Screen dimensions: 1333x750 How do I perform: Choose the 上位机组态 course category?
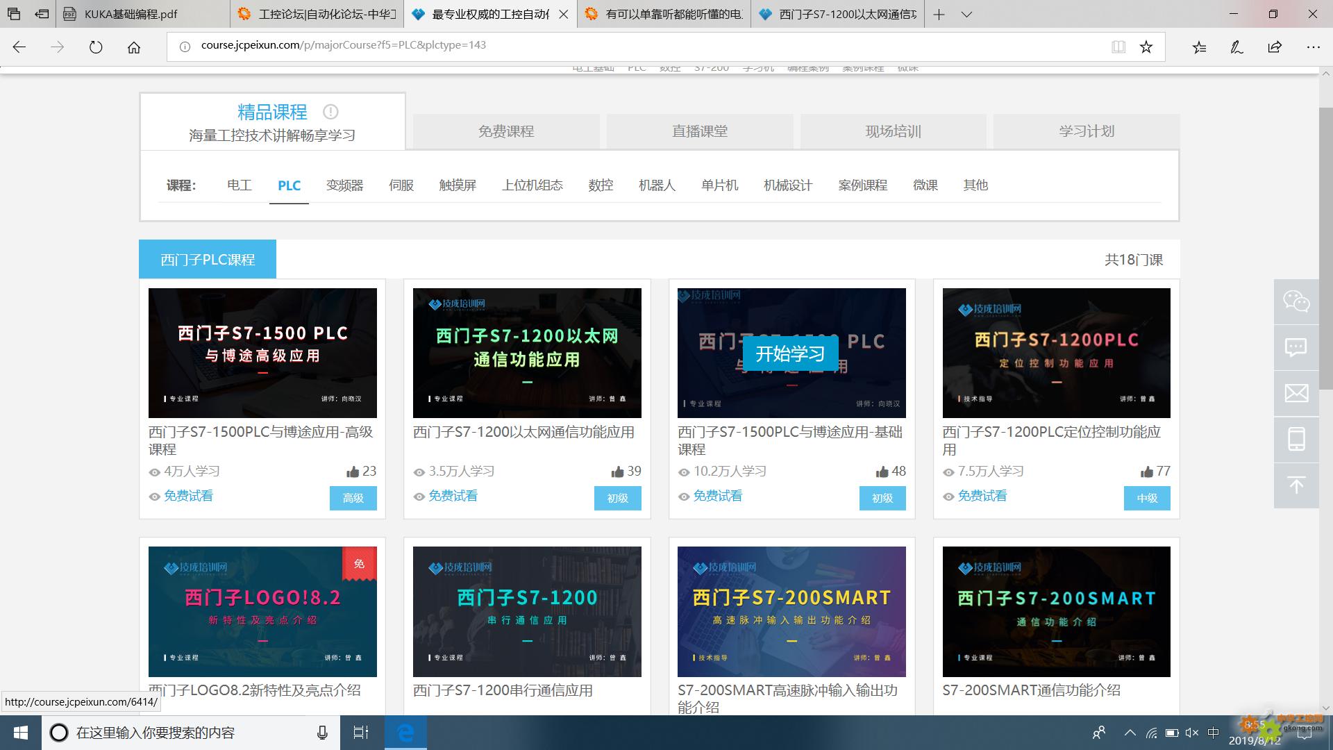533,185
